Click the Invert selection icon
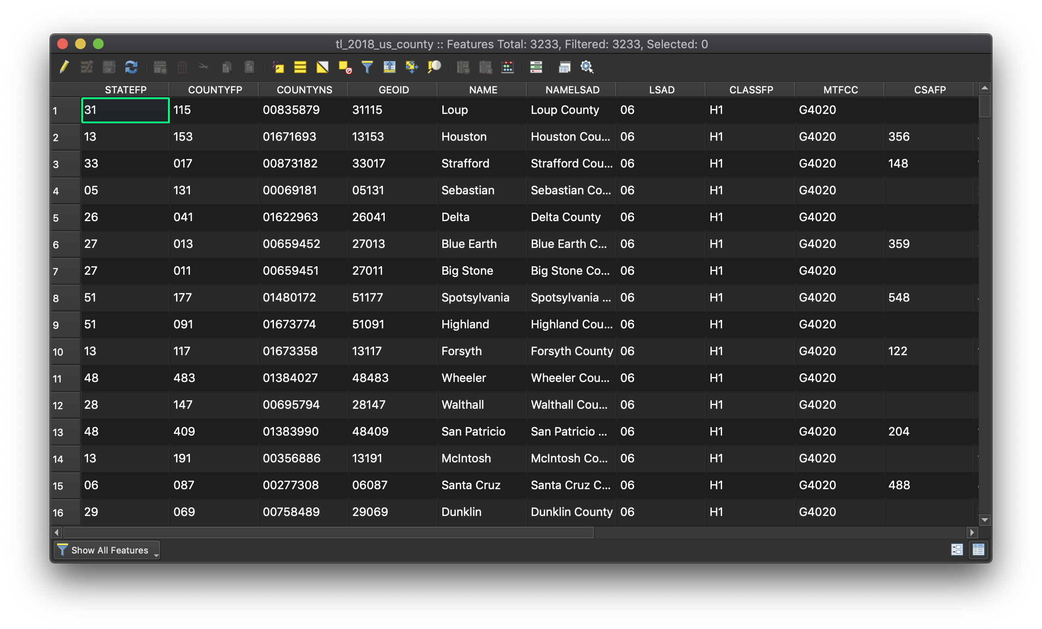This screenshot has width=1042, height=629. tap(323, 67)
